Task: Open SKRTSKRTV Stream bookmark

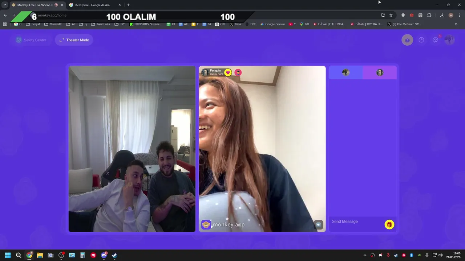Action: click(145, 24)
